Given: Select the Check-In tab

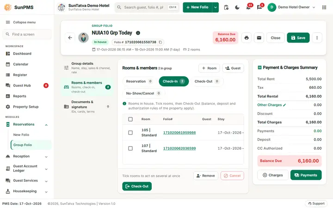Looking at the screenshot, I should pos(173,81).
